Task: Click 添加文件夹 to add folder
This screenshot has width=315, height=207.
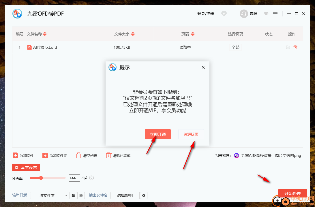Action: (55, 155)
